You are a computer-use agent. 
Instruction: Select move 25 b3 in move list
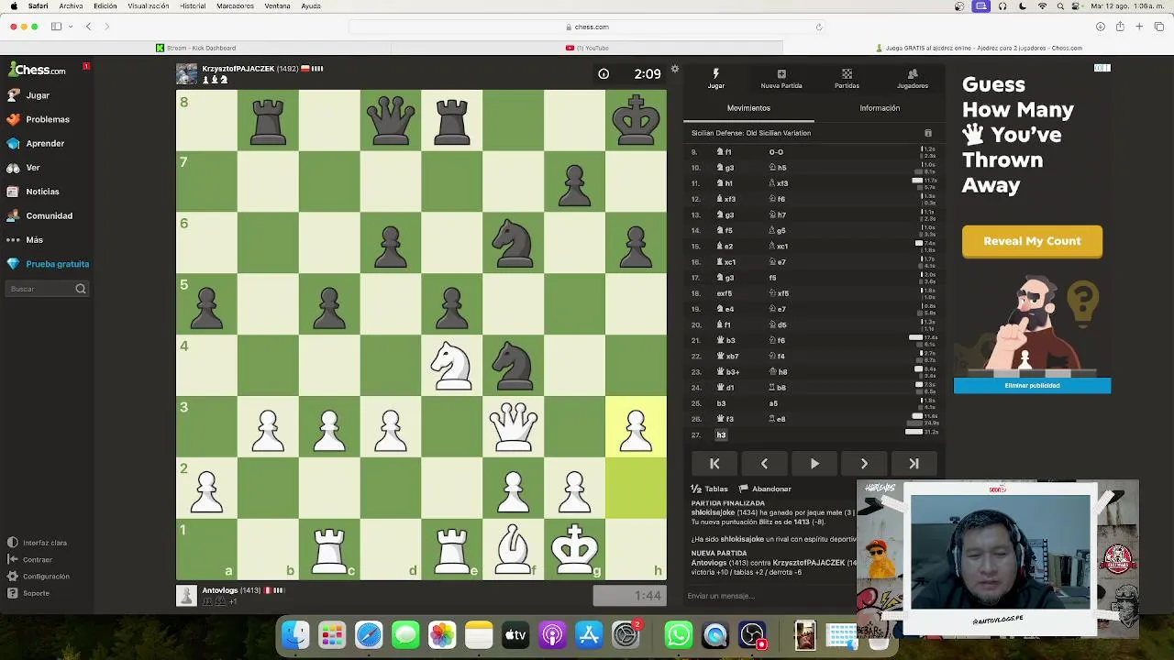click(721, 403)
